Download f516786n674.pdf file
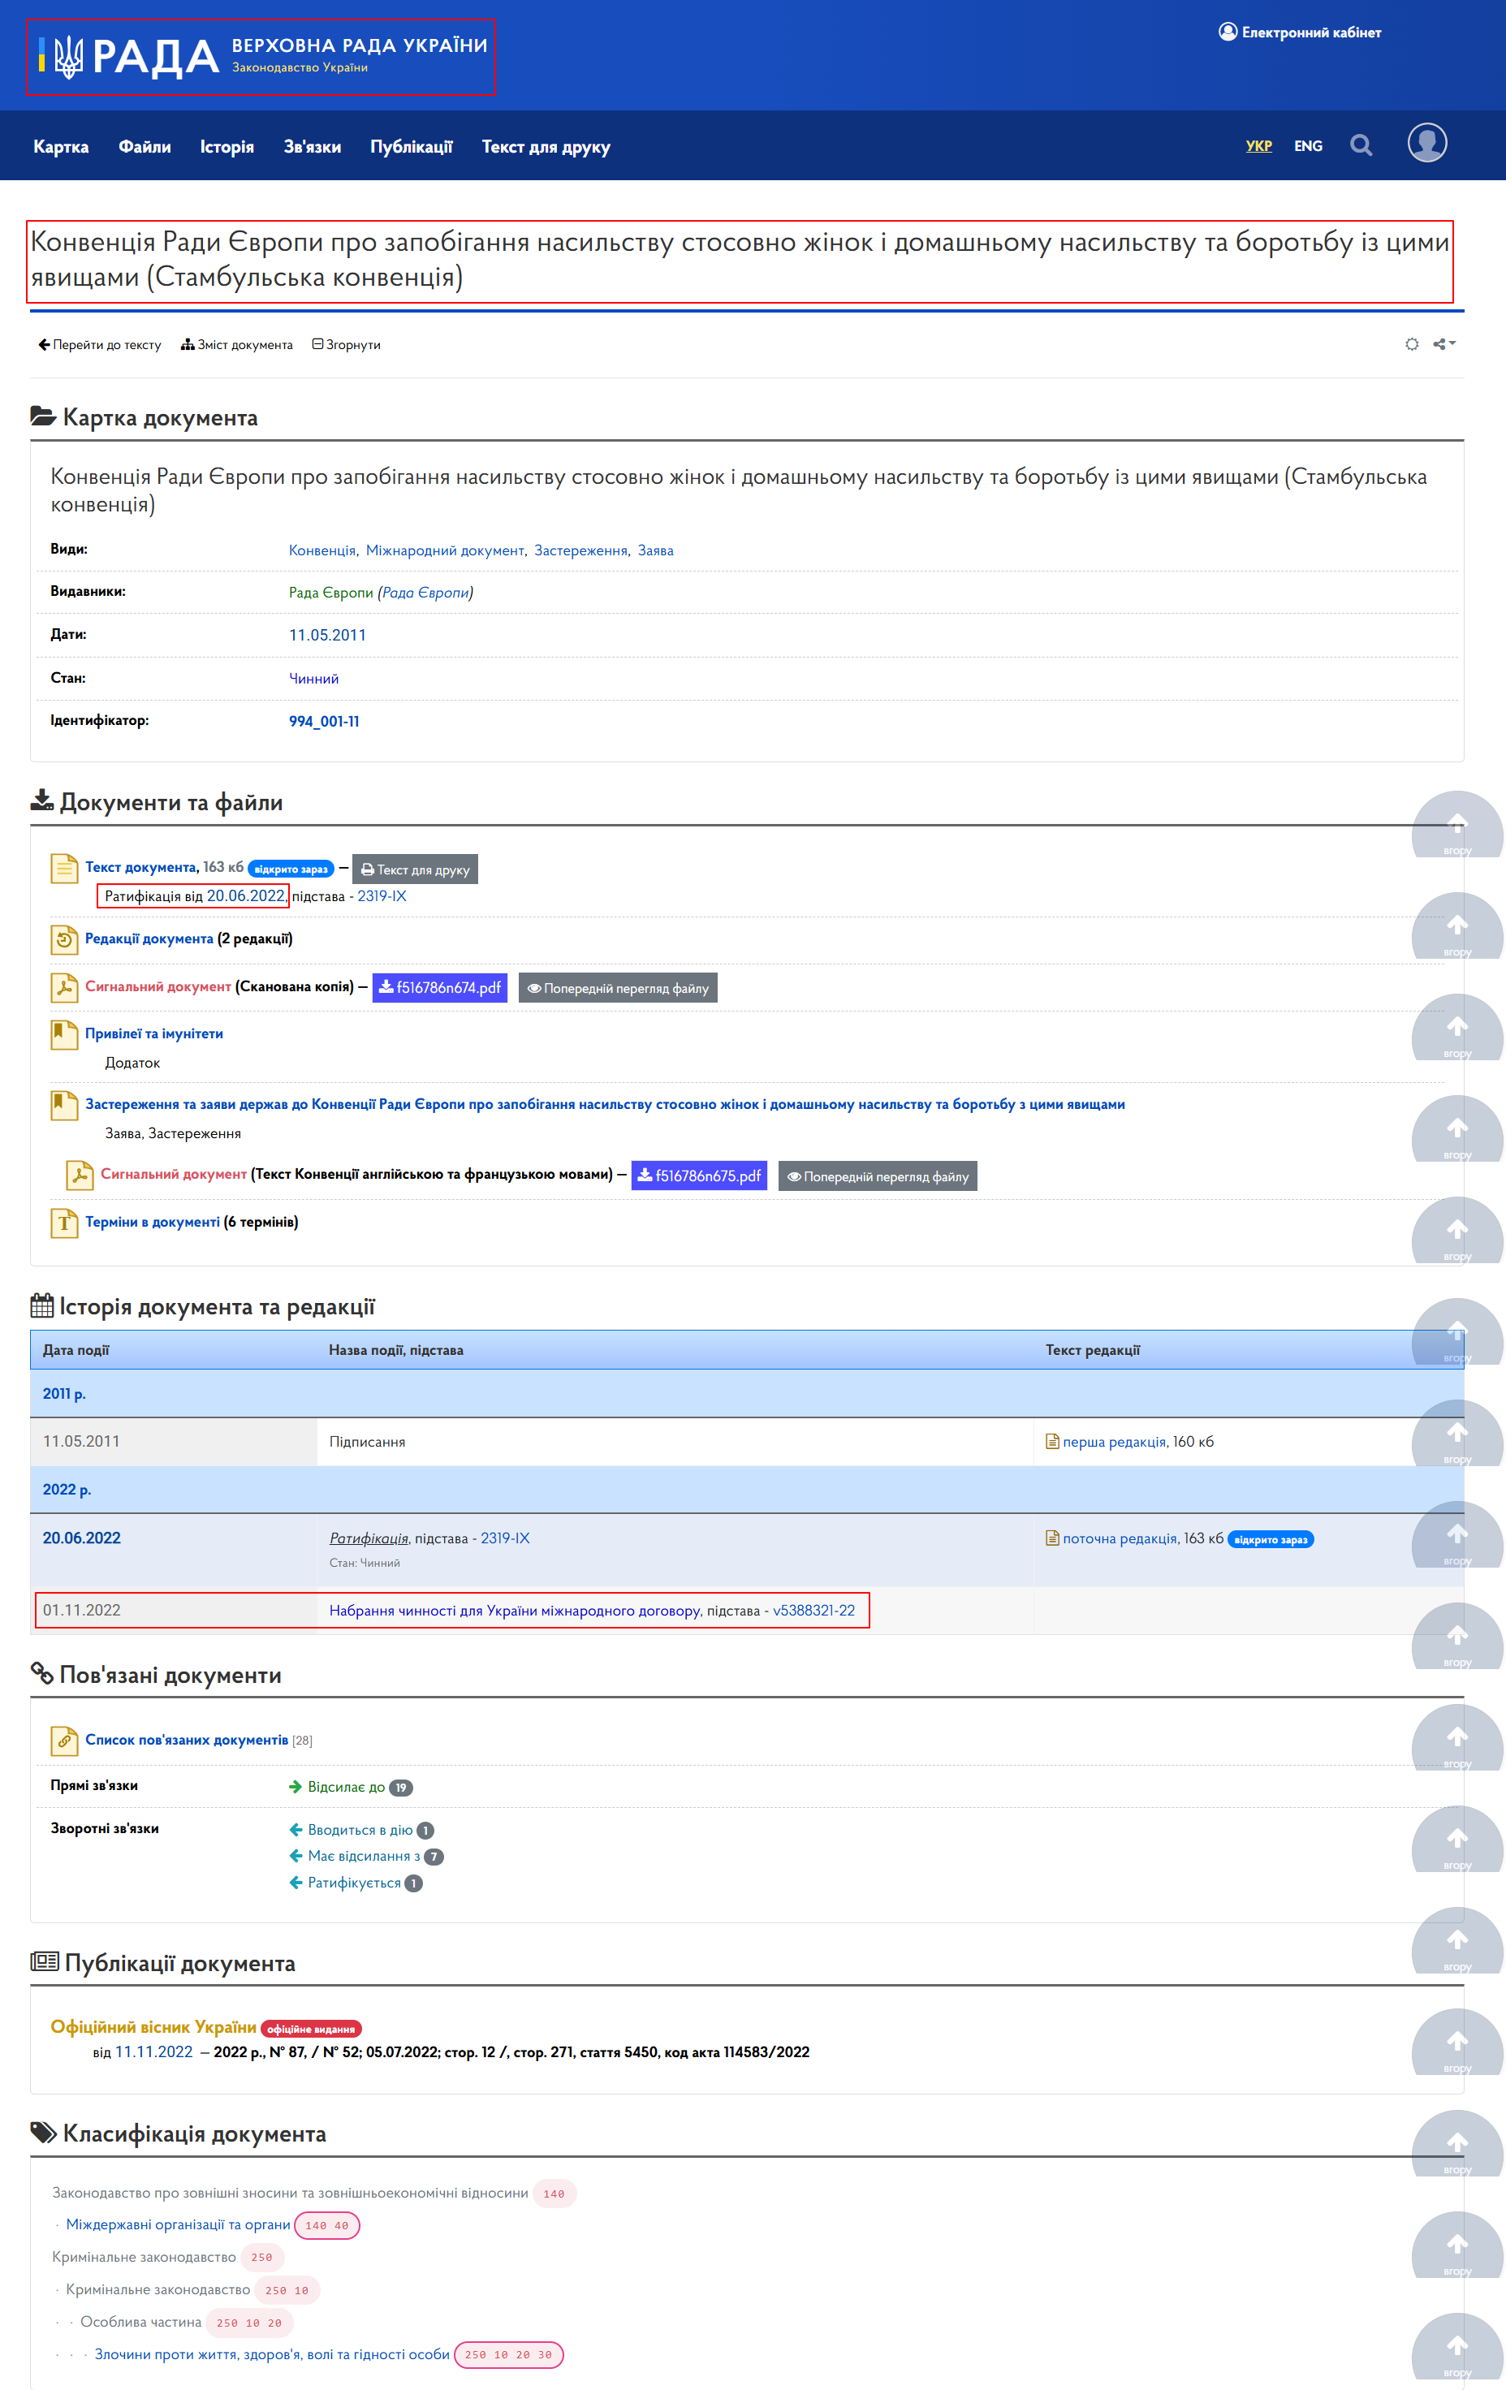Screen dimensions: 1506x2390 click(440, 987)
